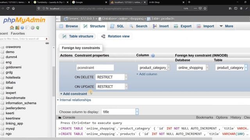The image size is (250, 140).
Task: Open the More menu dropdown
Action: 227,26
